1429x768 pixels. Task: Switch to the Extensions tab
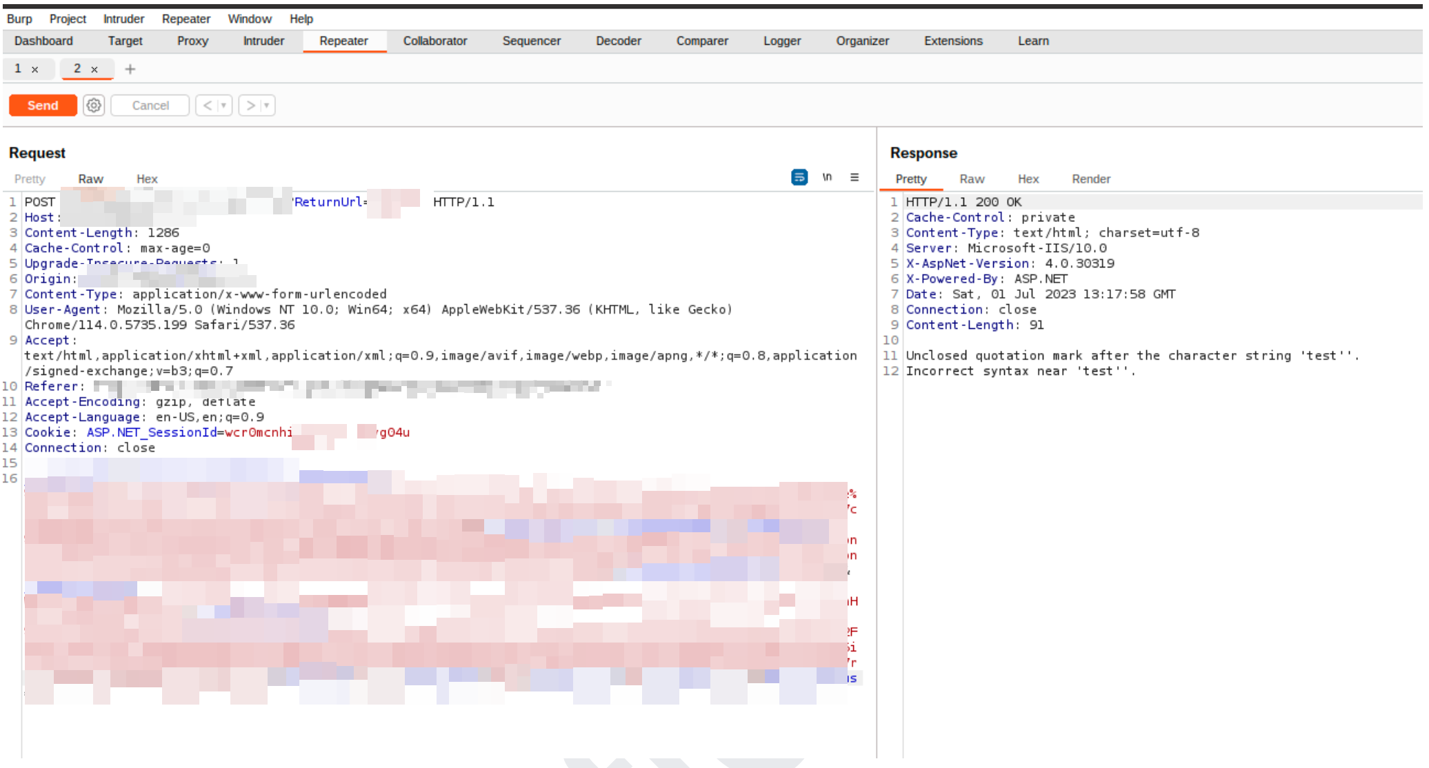pyautogui.click(x=953, y=41)
